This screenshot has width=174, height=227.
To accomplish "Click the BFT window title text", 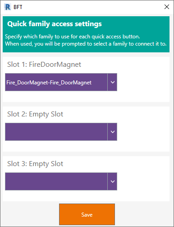I will coord(18,7).
